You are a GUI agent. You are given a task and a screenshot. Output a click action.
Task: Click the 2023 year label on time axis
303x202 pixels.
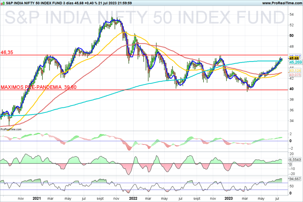point(228,198)
